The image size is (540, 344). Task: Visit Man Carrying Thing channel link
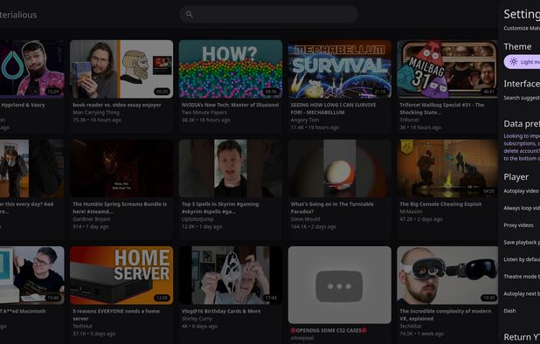coord(96,113)
